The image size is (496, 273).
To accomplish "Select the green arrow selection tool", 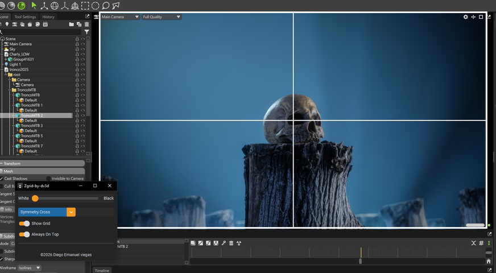I will pyautogui.click(x=34, y=6).
